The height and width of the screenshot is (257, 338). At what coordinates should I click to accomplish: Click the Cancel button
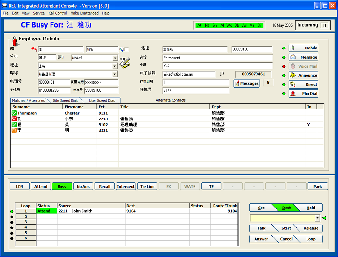[x=286, y=239]
